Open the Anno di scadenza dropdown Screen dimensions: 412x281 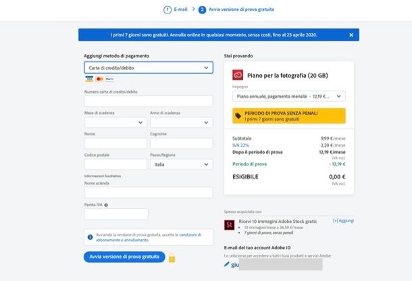[x=181, y=122]
